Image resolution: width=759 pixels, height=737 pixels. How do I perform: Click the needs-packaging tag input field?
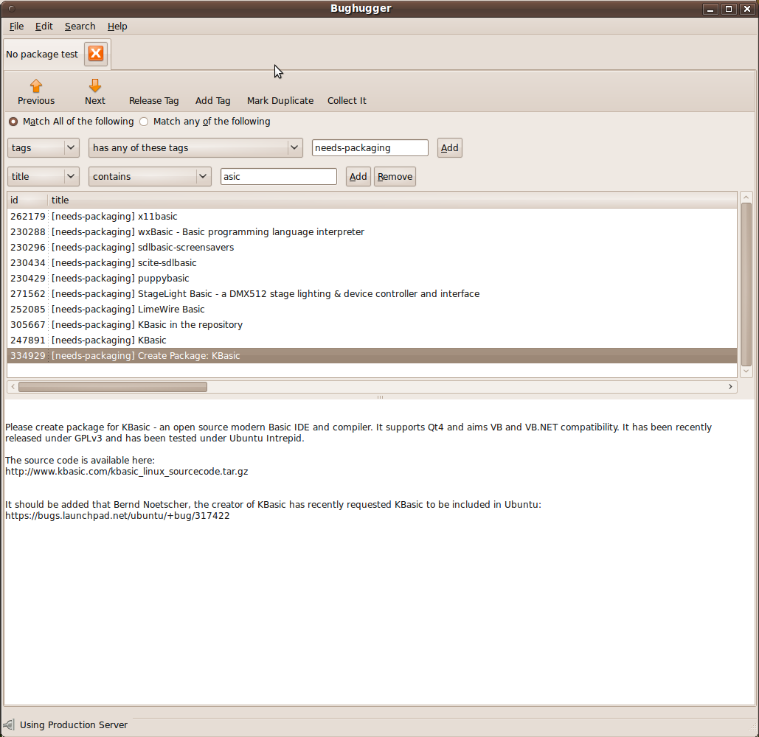click(370, 147)
